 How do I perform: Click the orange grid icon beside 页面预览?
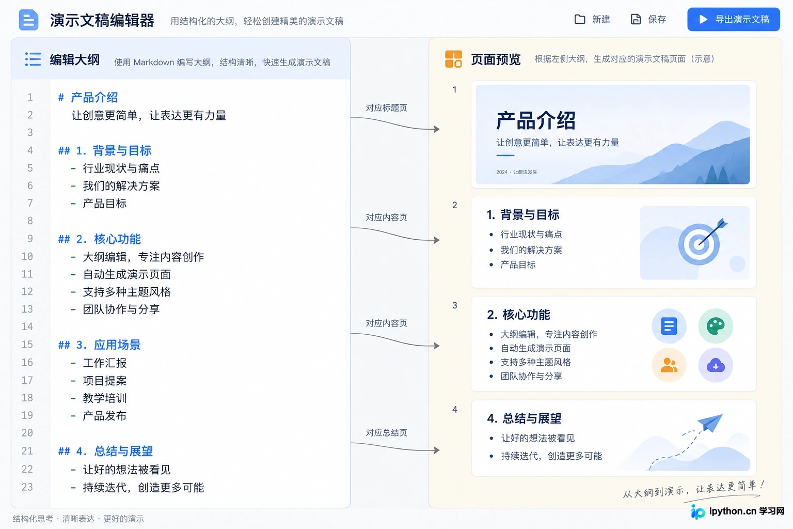[453, 59]
